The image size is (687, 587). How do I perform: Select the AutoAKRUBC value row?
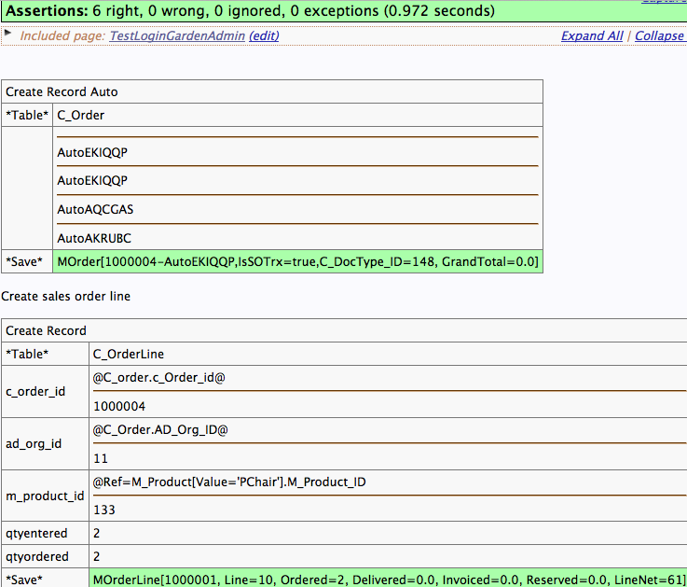point(95,238)
